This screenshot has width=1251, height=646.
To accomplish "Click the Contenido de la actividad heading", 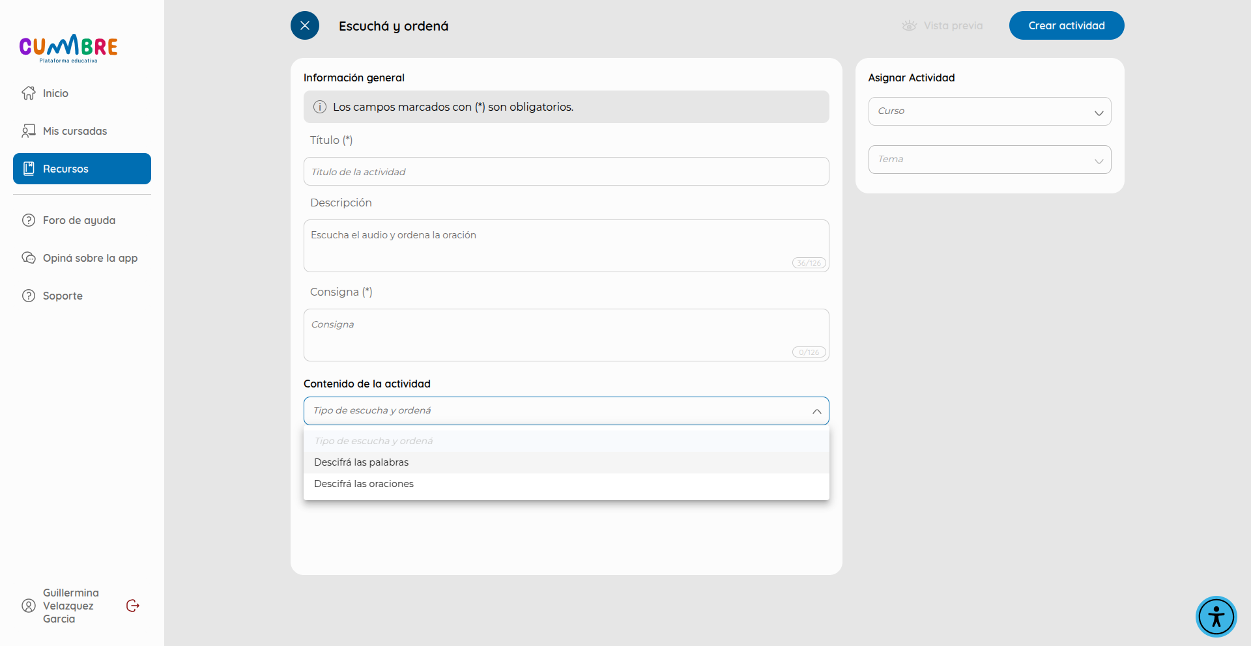I will [x=367, y=384].
